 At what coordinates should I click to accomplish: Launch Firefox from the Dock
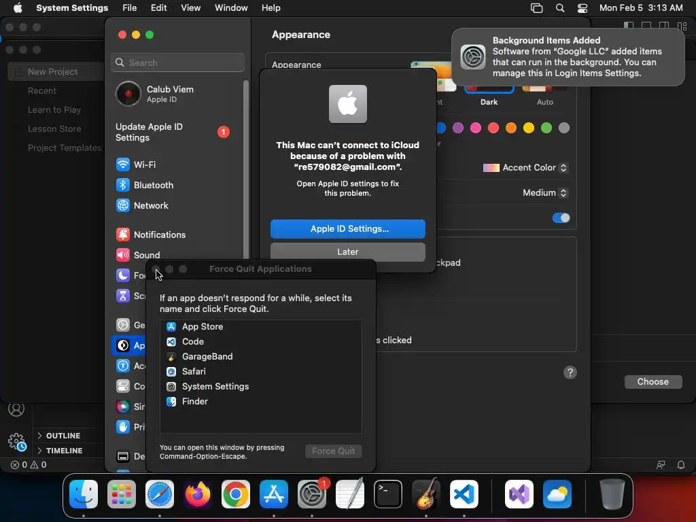198,494
